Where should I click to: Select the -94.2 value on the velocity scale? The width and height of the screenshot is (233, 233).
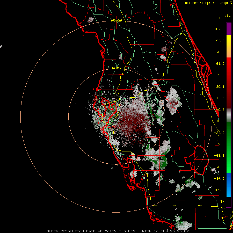(x=219, y=179)
